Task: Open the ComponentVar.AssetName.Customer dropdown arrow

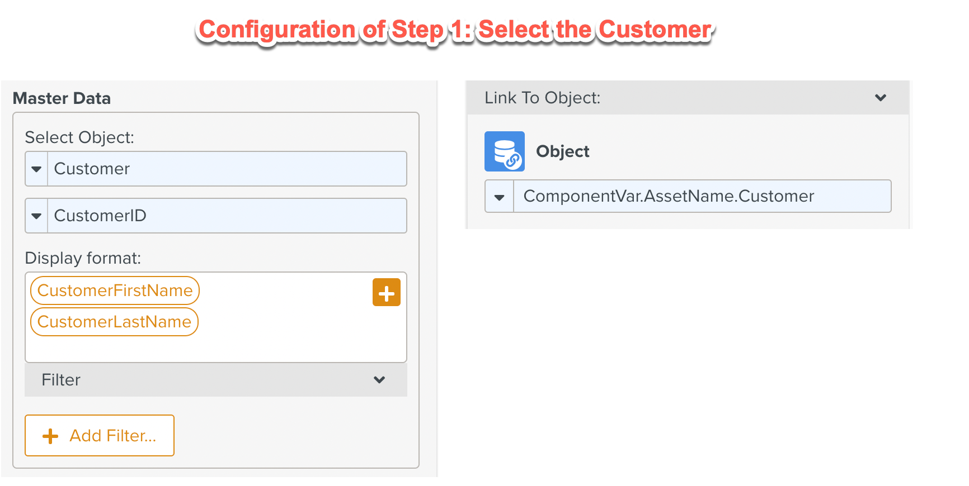Action: pos(500,197)
